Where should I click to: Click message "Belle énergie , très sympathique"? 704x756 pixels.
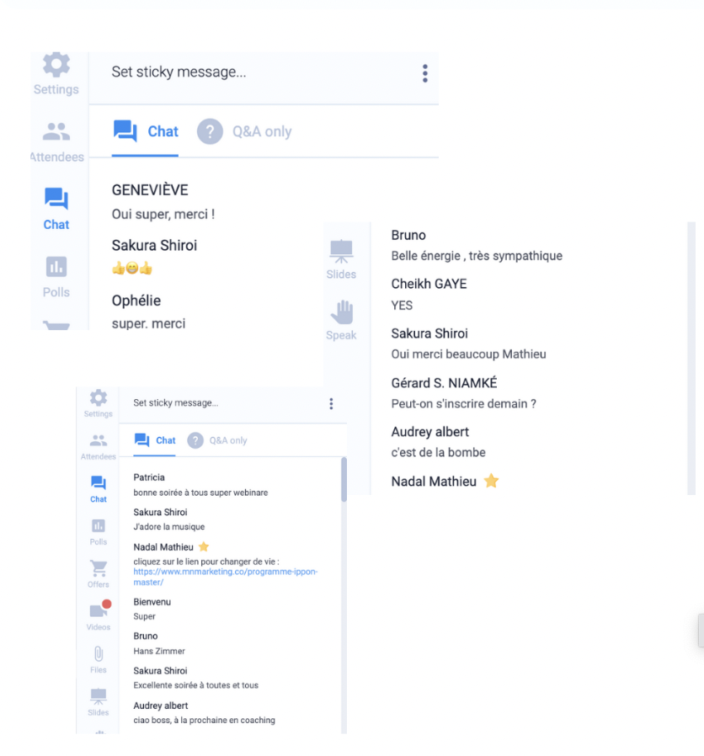point(477,256)
